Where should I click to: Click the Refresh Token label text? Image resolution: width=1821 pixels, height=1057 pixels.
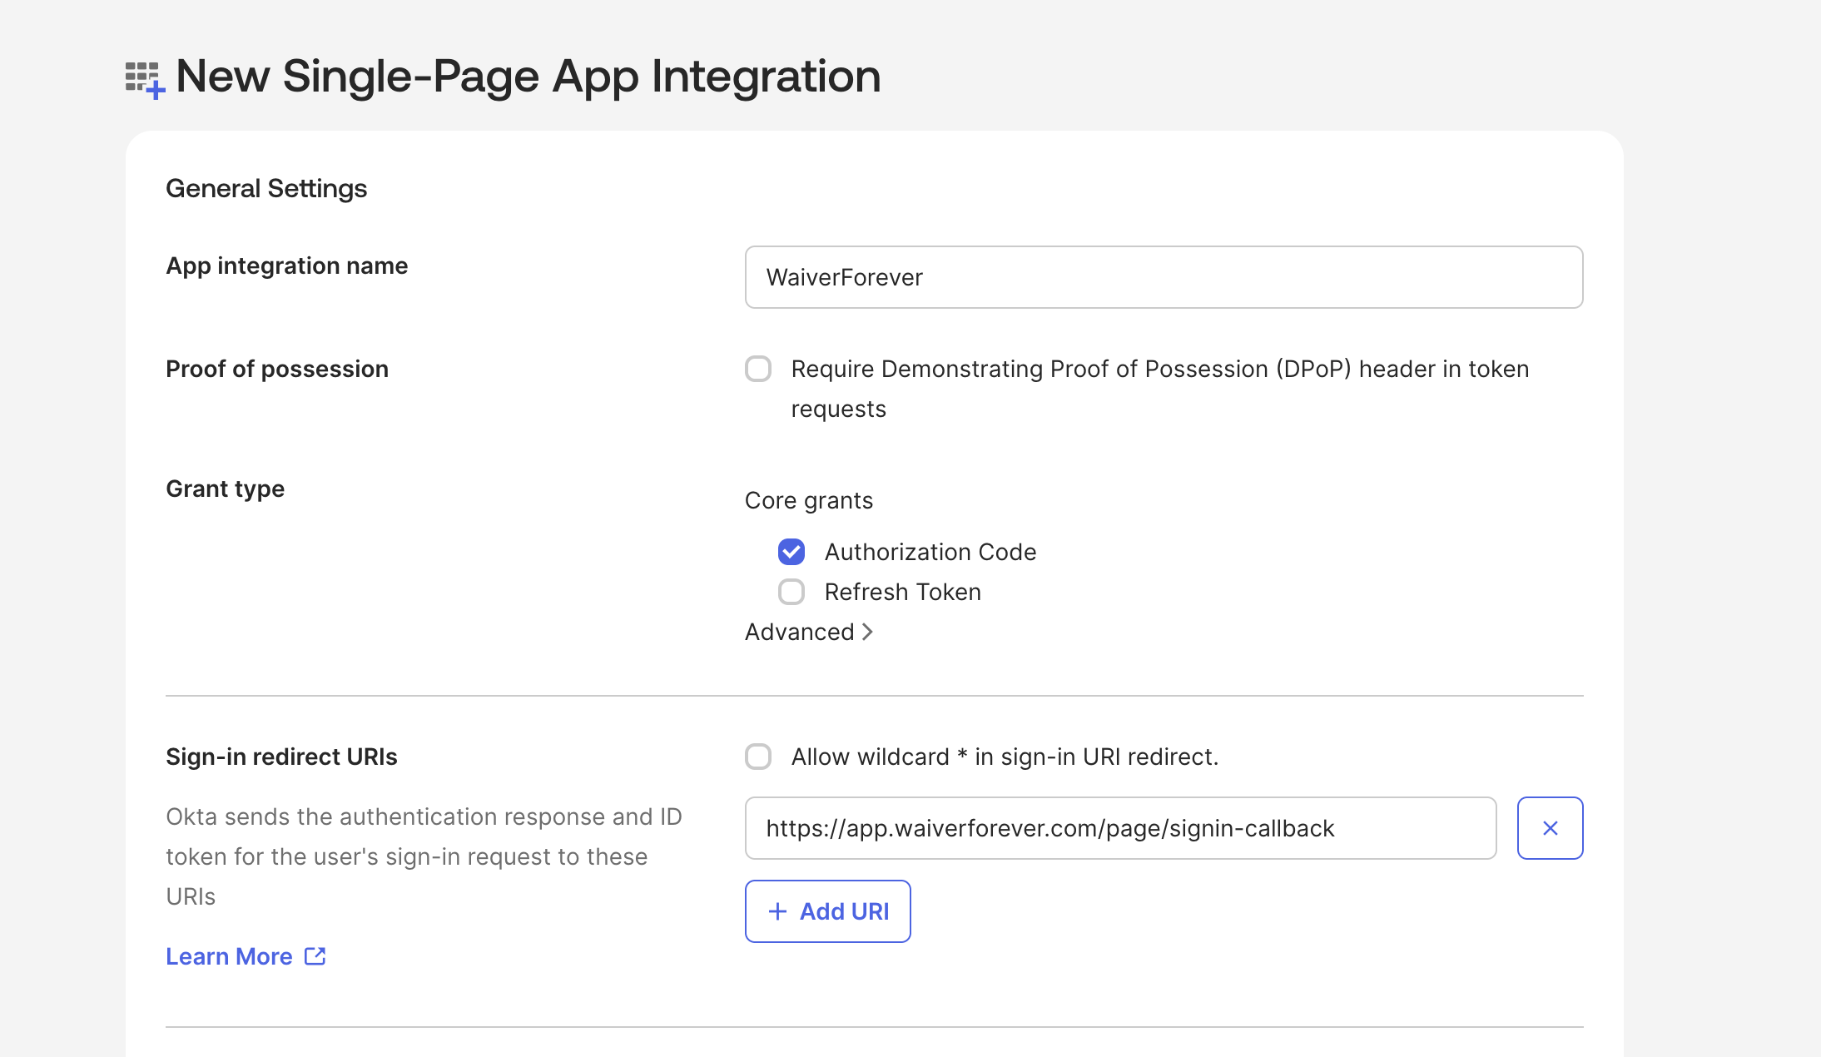click(902, 592)
